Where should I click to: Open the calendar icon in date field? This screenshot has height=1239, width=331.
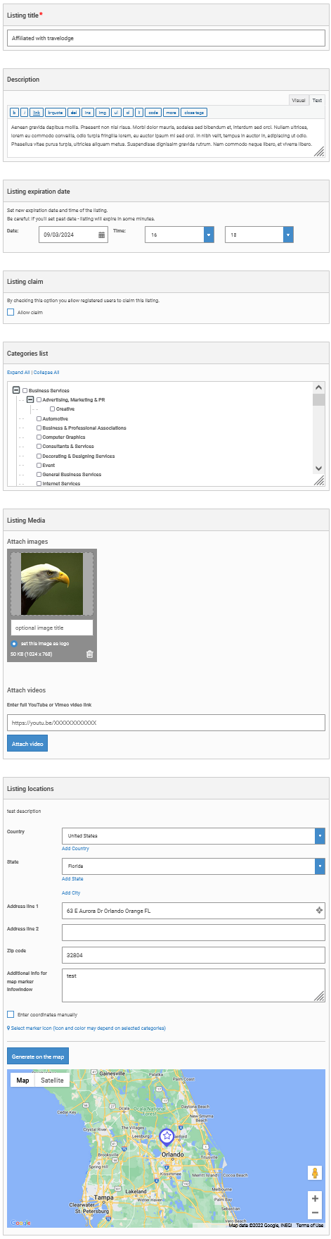(101, 235)
